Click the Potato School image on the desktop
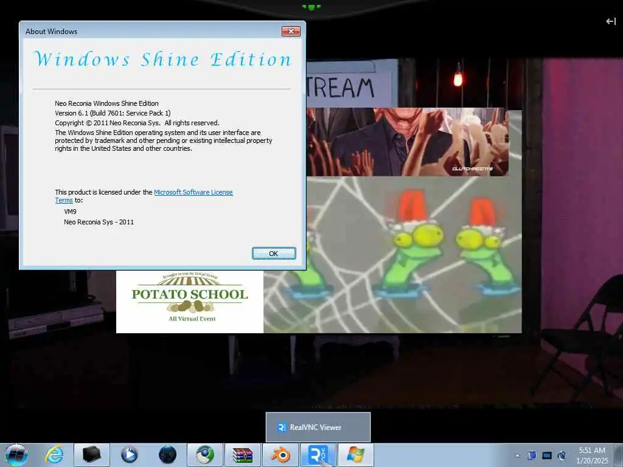Screen dimensions: 623x467 pos(190,302)
